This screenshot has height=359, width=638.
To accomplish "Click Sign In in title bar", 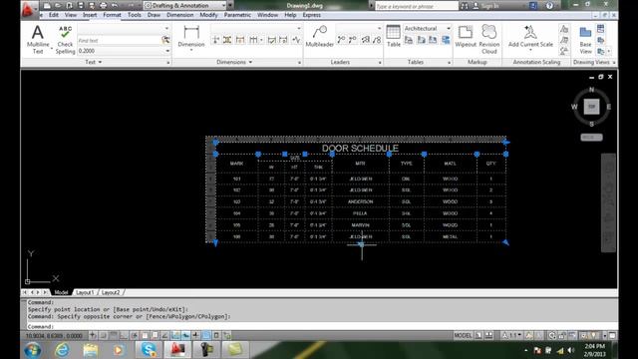I will [485, 6].
